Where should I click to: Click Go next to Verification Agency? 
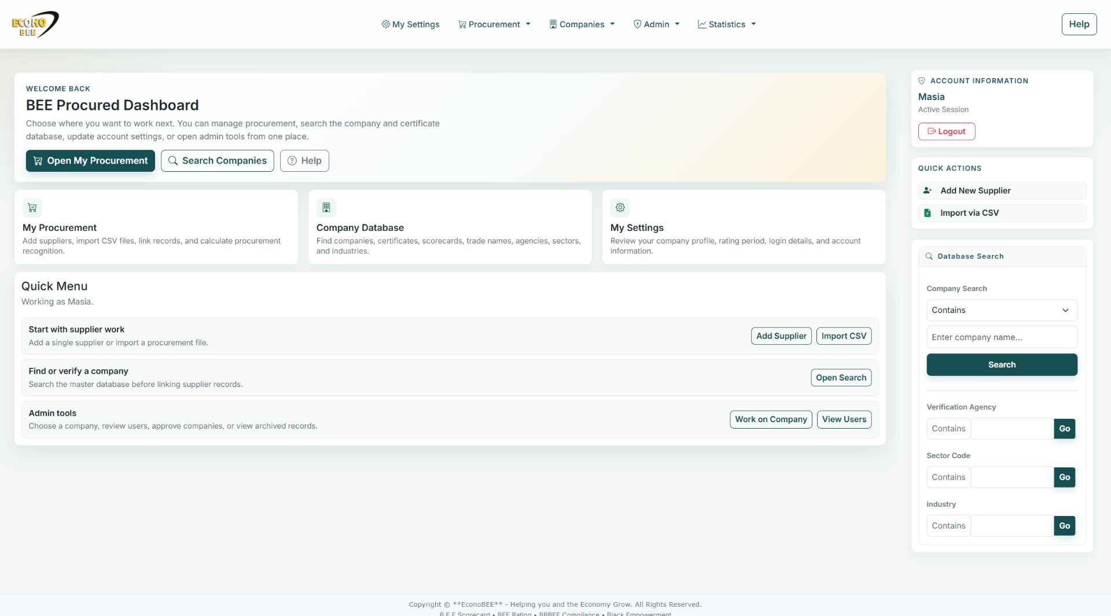pos(1064,429)
